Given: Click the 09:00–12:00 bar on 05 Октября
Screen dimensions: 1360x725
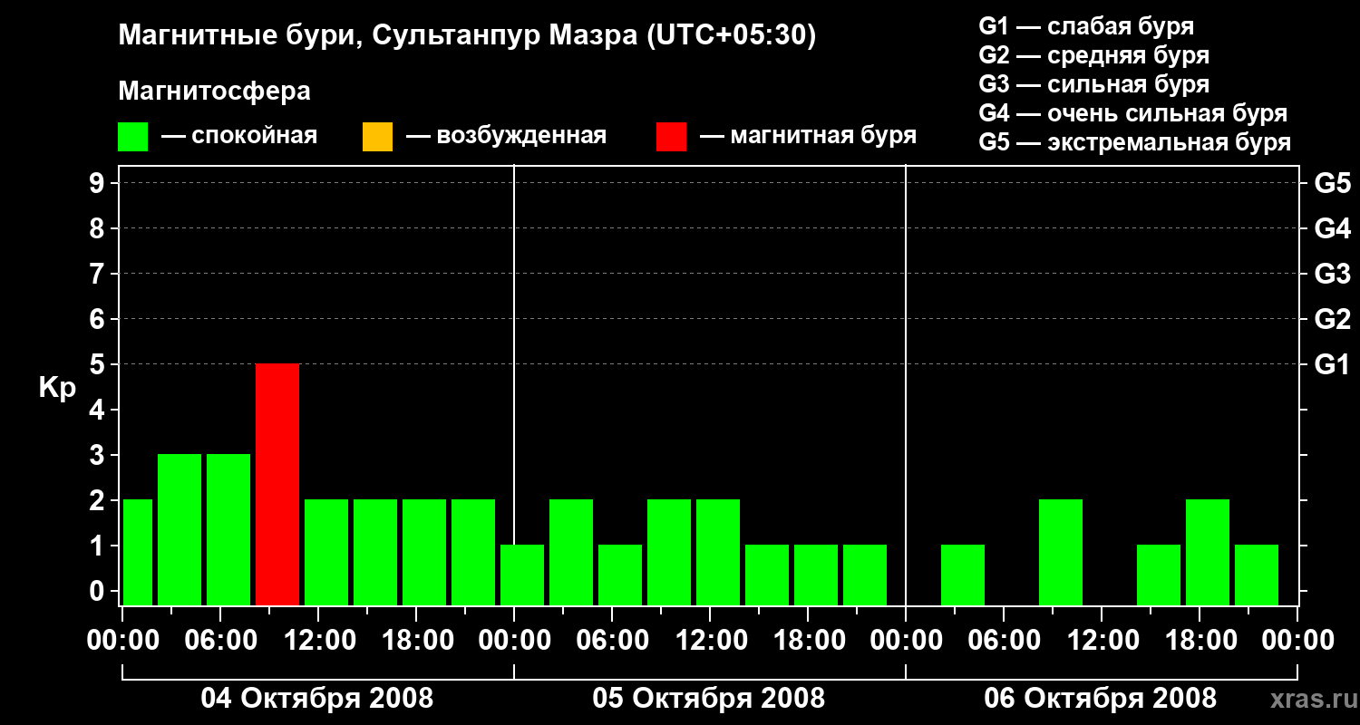Looking at the screenshot, I should pos(669,552).
